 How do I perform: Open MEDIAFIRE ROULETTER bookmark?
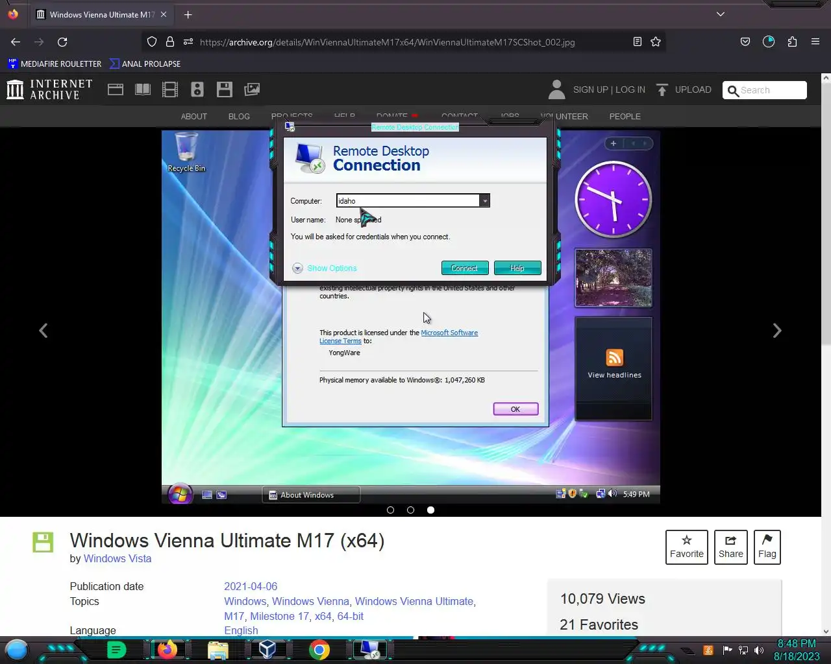point(55,64)
